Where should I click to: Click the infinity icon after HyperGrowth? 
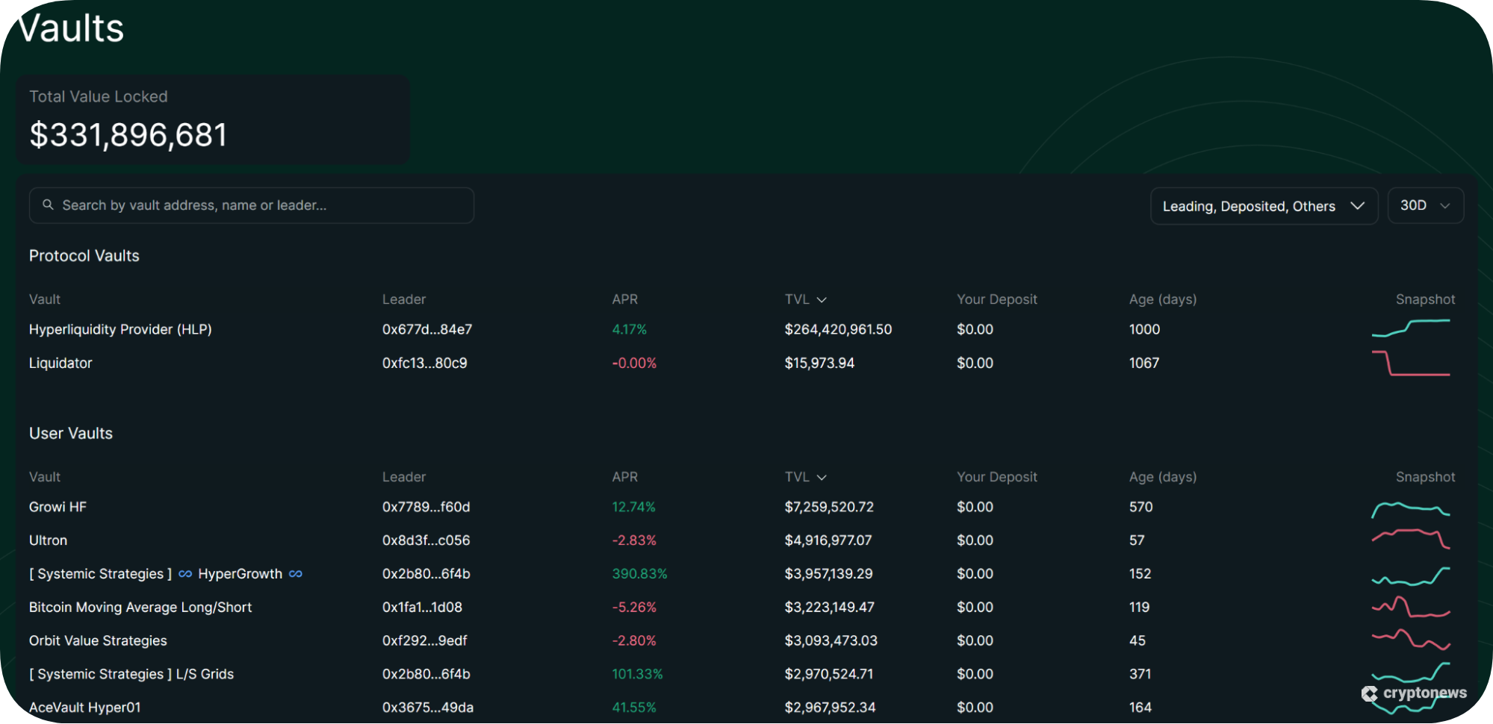296,574
